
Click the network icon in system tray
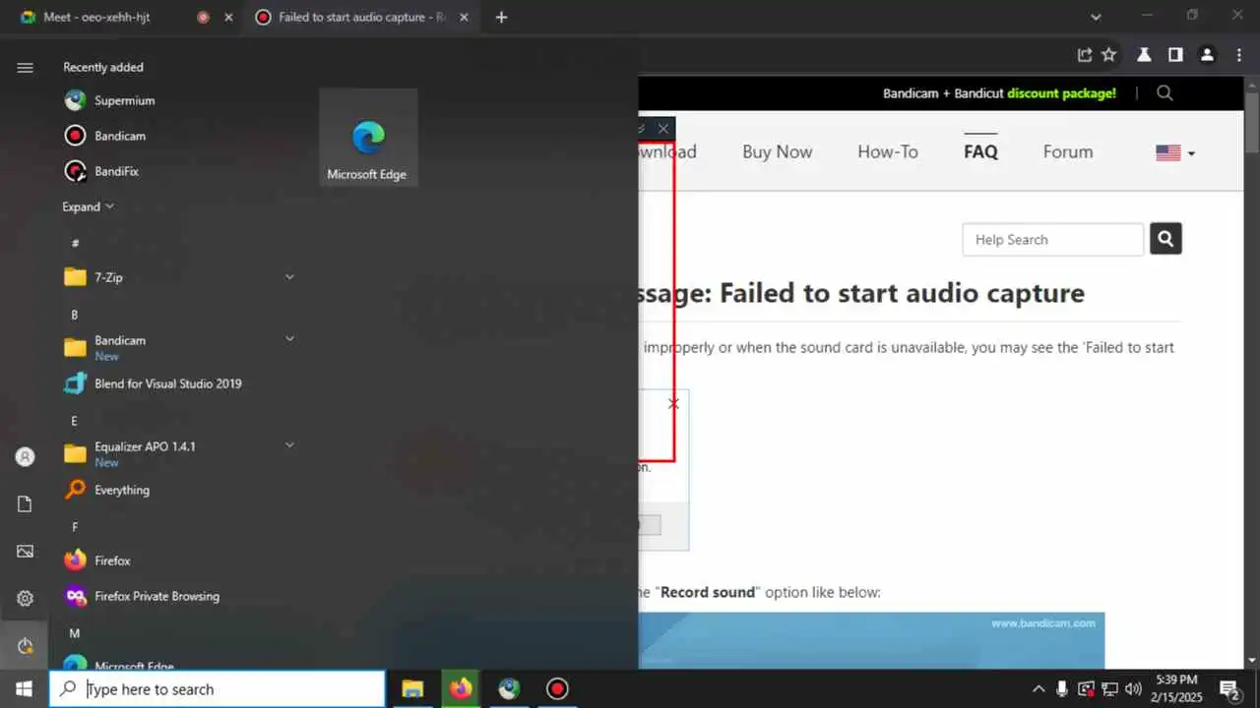point(1109,688)
